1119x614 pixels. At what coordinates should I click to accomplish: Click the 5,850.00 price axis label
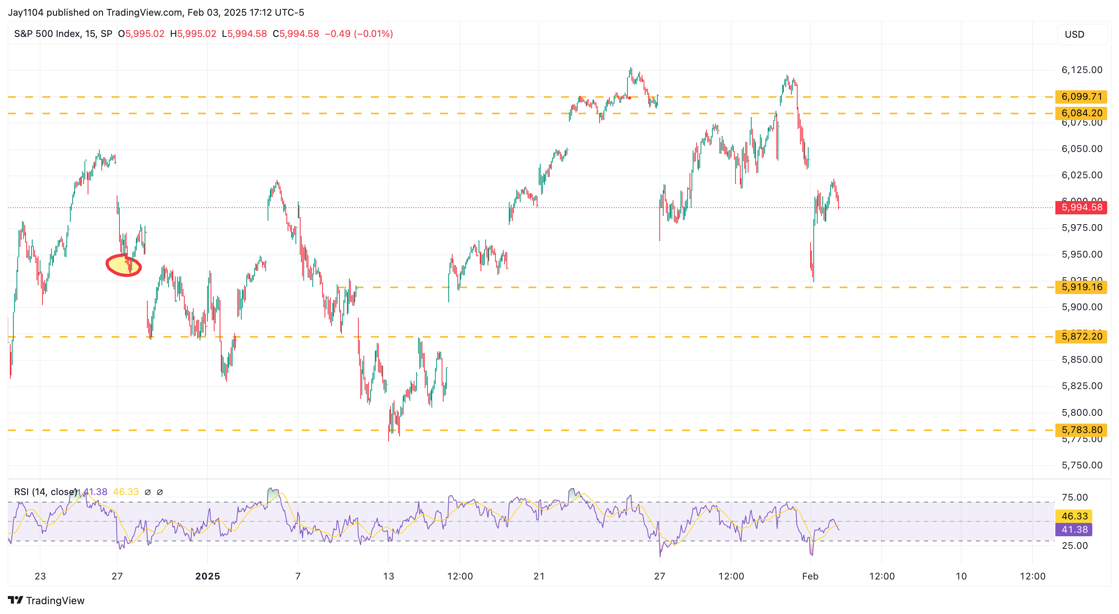pos(1082,360)
